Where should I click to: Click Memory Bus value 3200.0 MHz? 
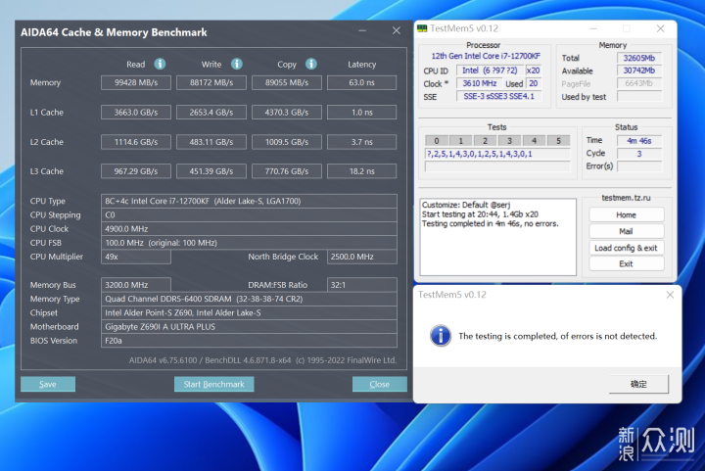coord(136,285)
